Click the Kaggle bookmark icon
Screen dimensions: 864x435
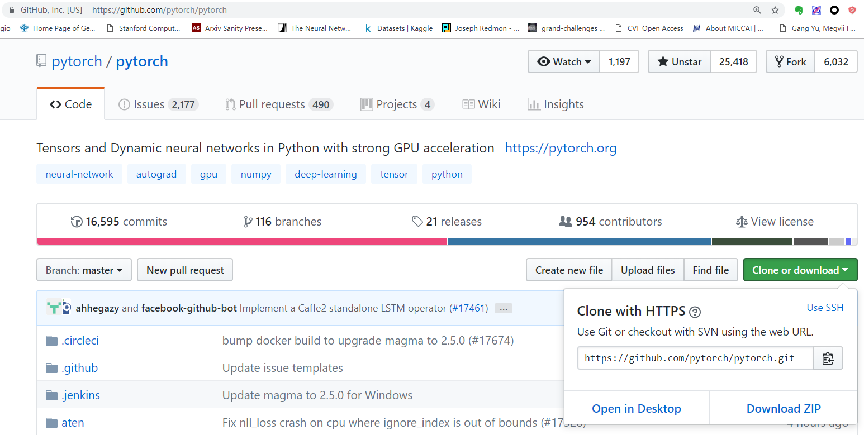(368, 28)
